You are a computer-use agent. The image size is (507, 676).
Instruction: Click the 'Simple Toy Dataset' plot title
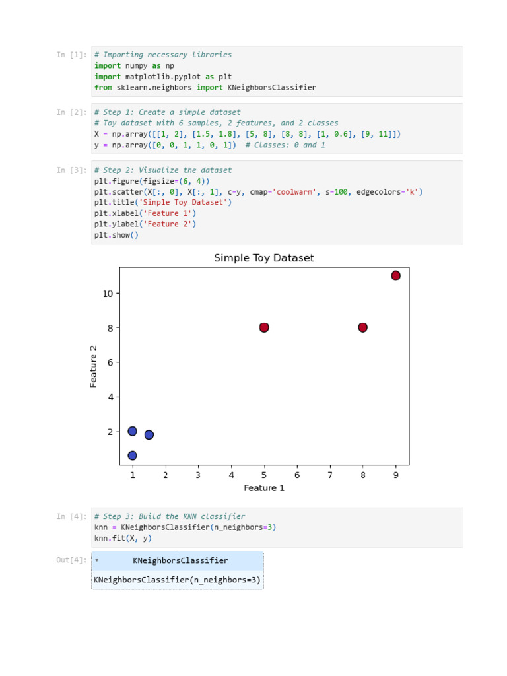coord(264,258)
